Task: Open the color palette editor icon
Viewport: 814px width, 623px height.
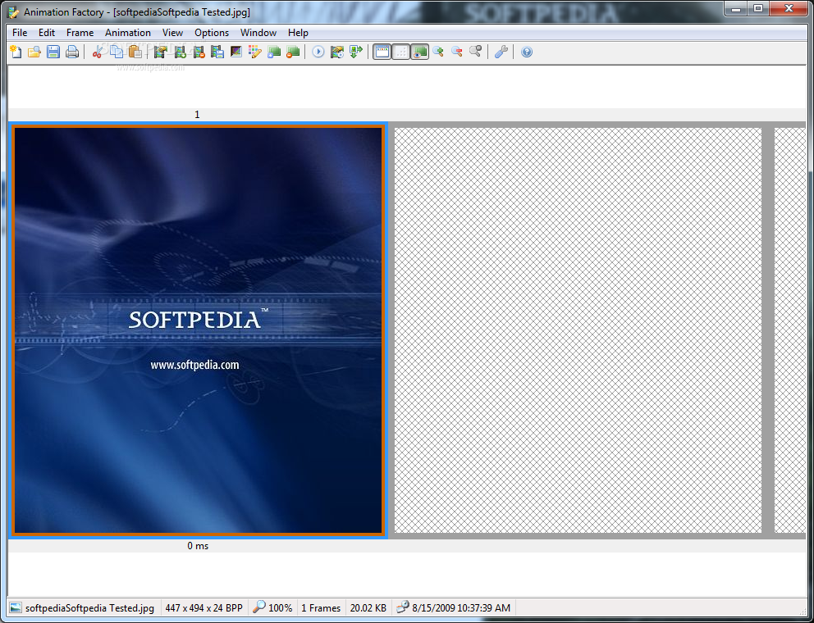Action: (255, 52)
